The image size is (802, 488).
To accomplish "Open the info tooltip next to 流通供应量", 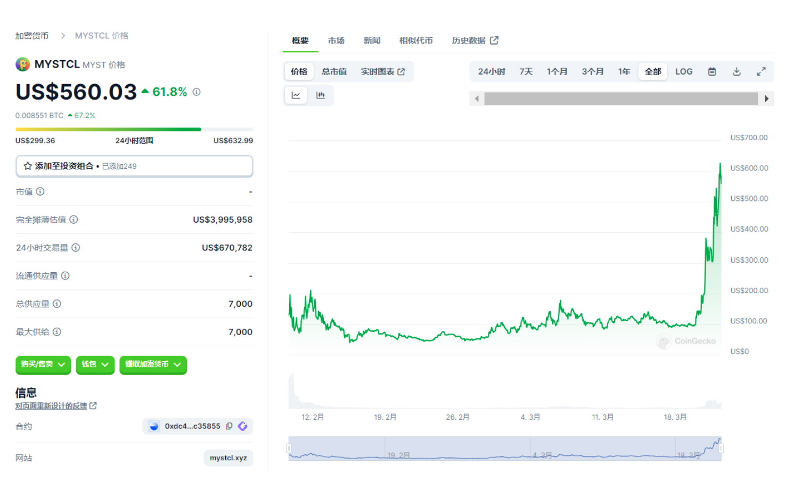I will coord(66,275).
